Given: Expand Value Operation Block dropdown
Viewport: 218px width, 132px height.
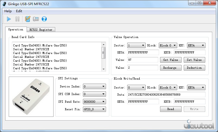Looking at the screenshot, I should pos(168,45).
